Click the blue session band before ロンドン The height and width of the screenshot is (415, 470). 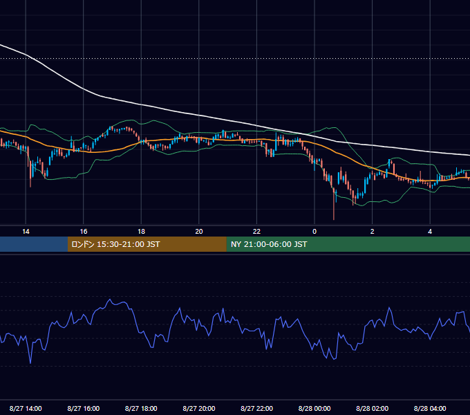click(x=34, y=244)
